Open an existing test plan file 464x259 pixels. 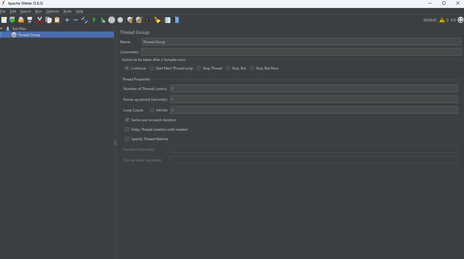tap(21, 20)
